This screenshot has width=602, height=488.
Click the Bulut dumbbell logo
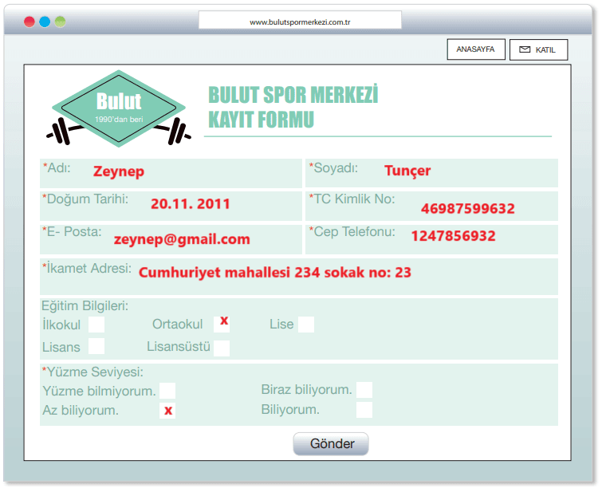[119, 109]
